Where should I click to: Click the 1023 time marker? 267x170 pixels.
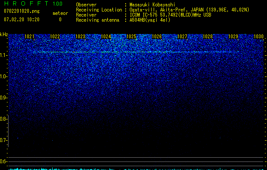click(x=80, y=37)
